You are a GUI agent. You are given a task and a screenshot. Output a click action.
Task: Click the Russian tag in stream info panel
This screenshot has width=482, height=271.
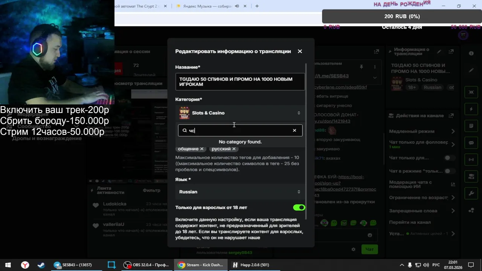pyautogui.click(x=433, y=87)
